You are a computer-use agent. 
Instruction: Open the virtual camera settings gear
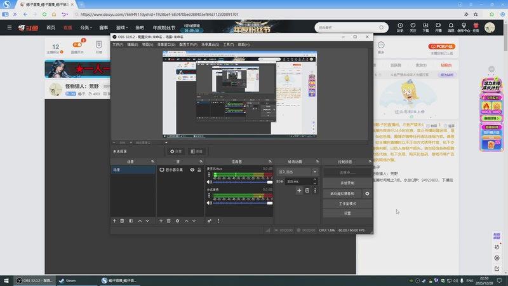tap(367, 193)
